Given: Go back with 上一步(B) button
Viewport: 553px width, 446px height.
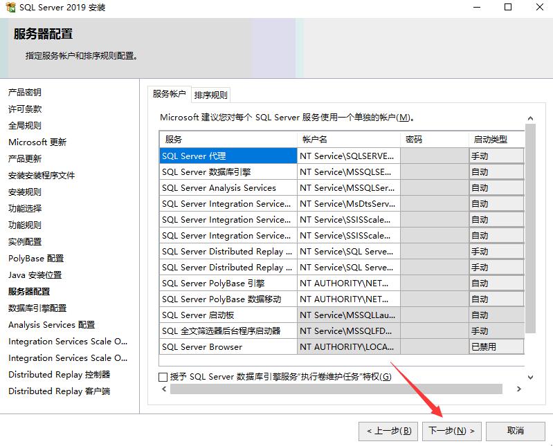Looking at the screenshot, I should pos(388,431).
